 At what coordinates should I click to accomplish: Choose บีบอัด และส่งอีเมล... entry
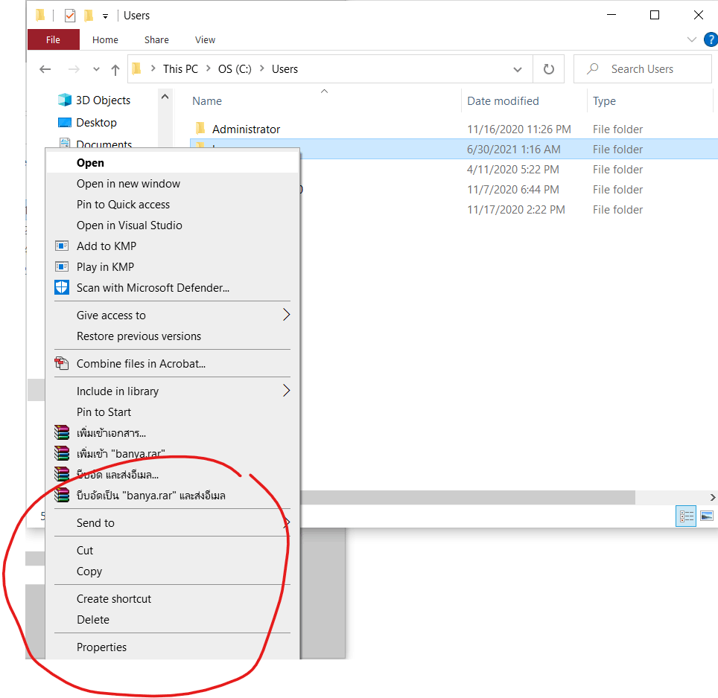(173, 475)
